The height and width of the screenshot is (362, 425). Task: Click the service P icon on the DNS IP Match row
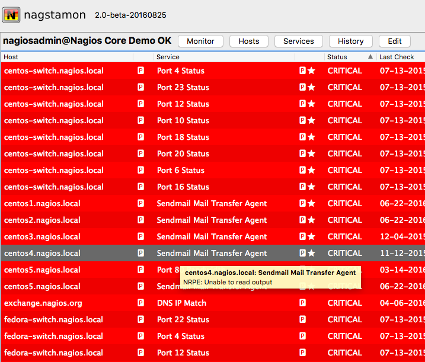tap(302, 303)
